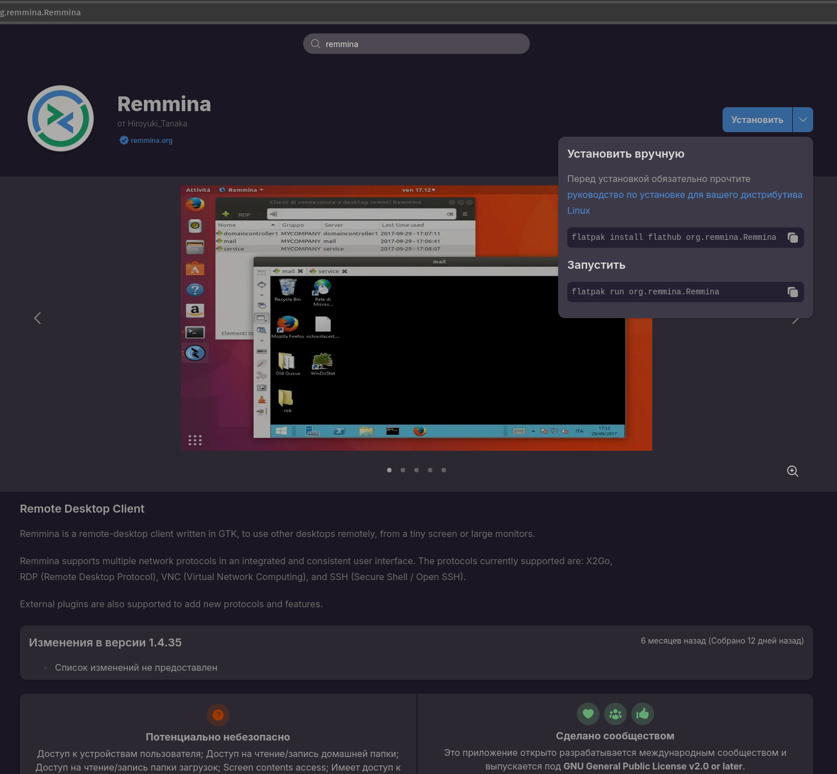The image size is (837, 774).
Task: Click the green heart community icon
Action: coord(588,714)
